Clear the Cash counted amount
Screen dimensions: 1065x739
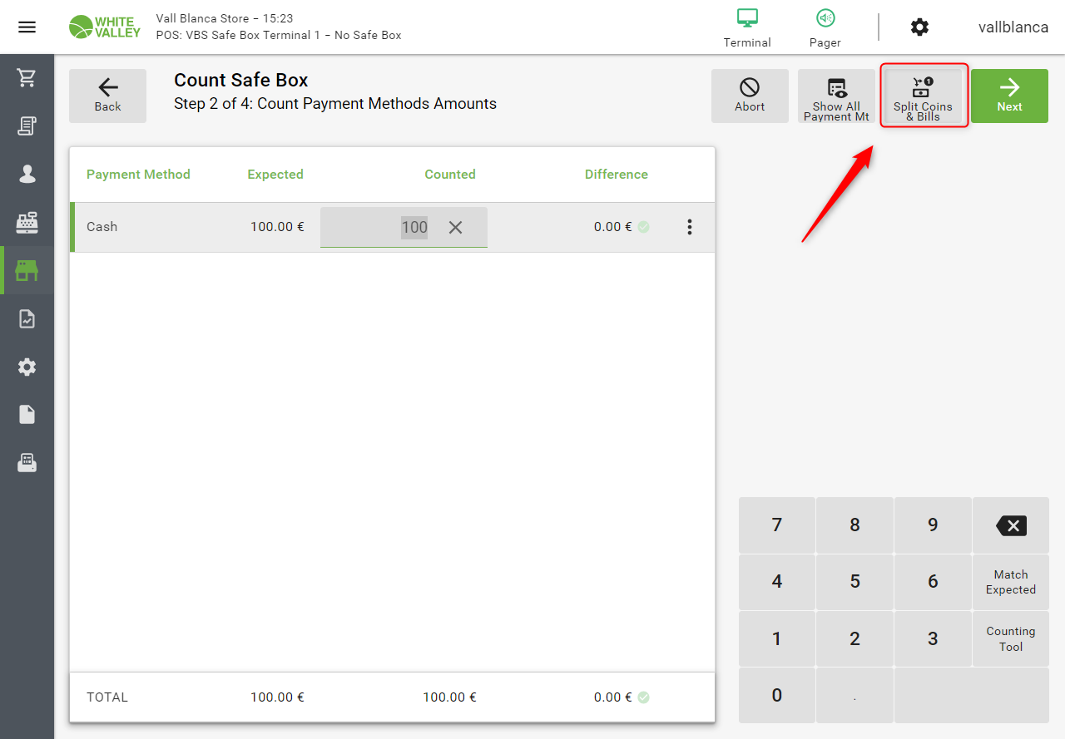pyautogui.click(x=455, y=228)
